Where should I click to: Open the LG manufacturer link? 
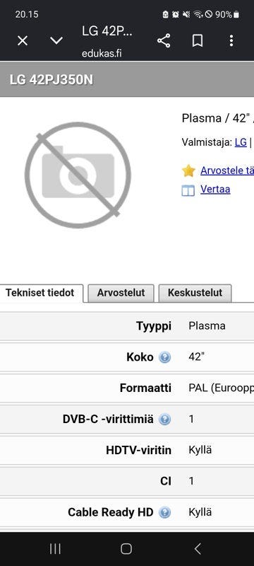point(241,142)
